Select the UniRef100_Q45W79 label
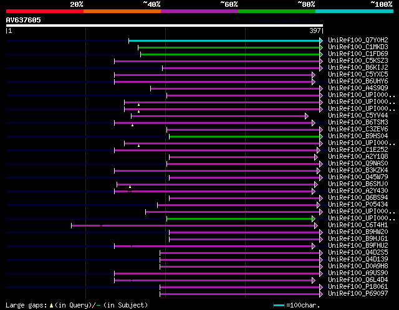Image resolution: width=399 pixels, height=310 pixels. coord(358,177)
